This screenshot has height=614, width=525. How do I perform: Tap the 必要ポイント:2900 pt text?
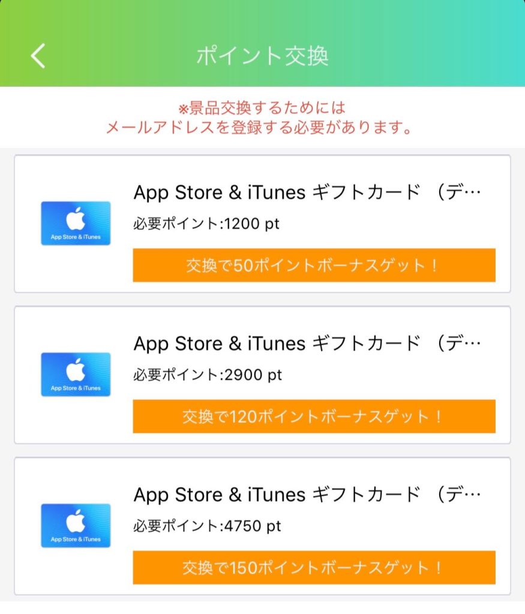click(208, 375)
